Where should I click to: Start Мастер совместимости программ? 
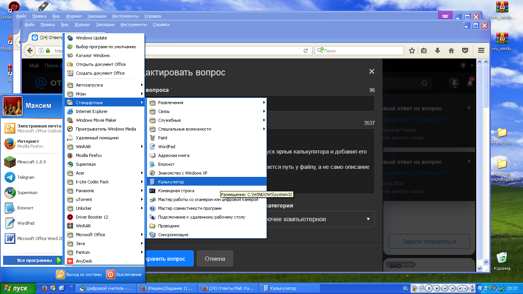coord(207,208)
